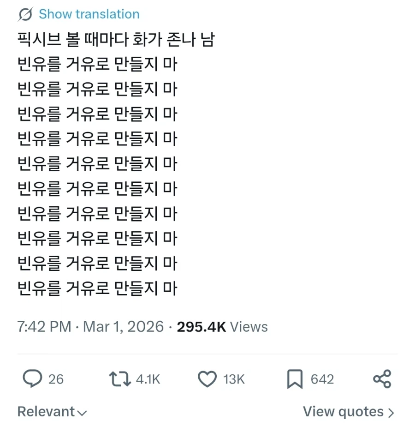
Task: Select the reply speech bubble icon
Action: click(31, 378)
